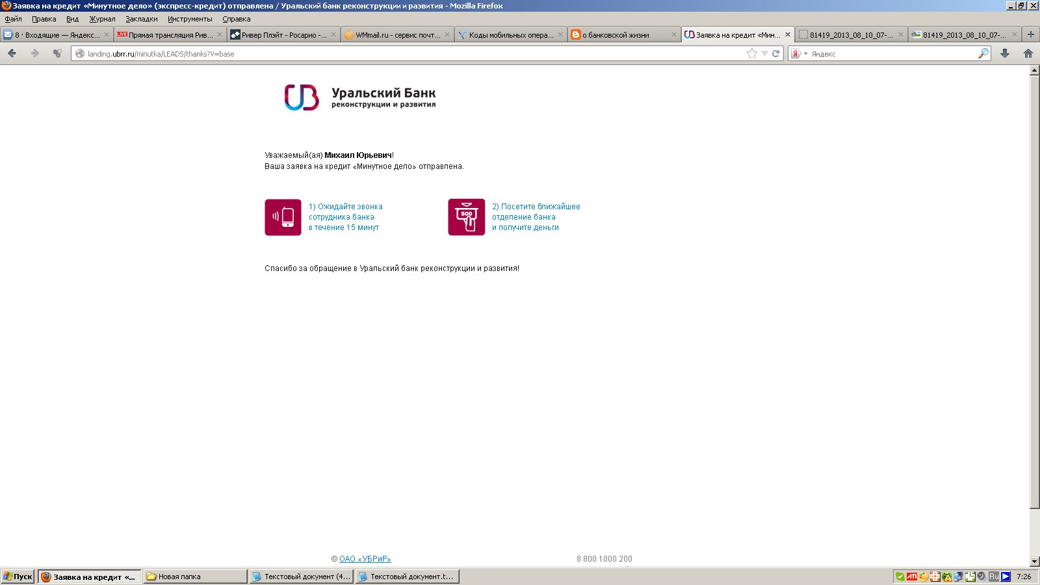Open the Закладки menu
This screenshot has height=585, width=1040.
[x=142, y=19]
